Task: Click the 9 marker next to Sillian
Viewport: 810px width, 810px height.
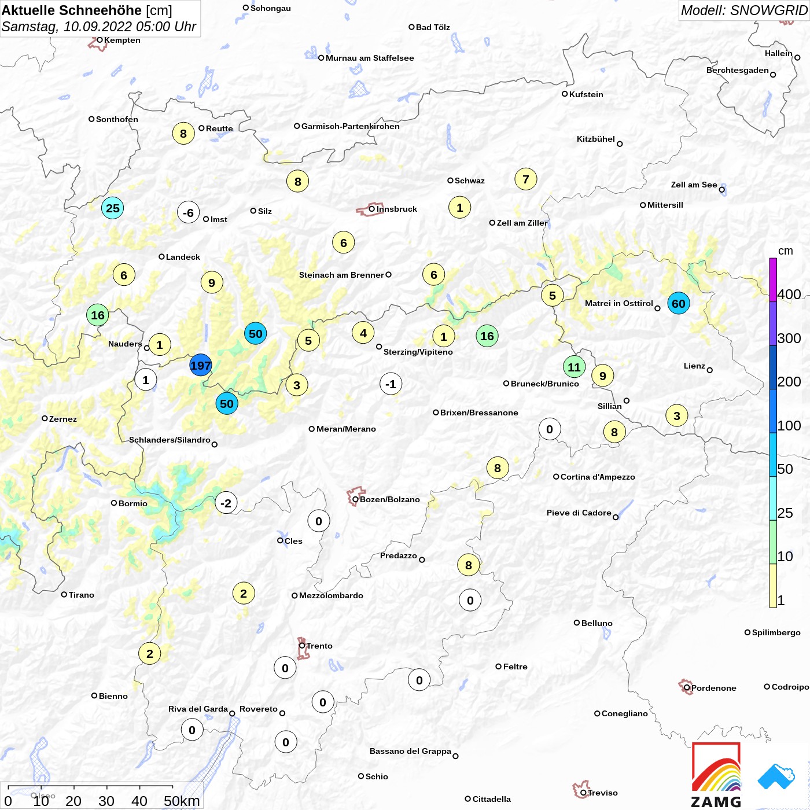Action: click(x=603, y=376)
